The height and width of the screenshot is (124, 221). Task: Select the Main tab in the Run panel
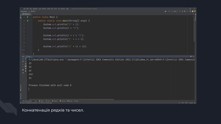29,56
